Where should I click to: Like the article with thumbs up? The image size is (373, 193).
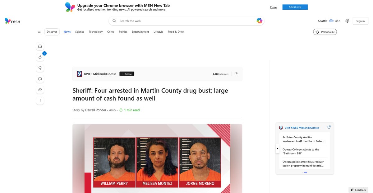pyautogui.click(x=40, y=57)
